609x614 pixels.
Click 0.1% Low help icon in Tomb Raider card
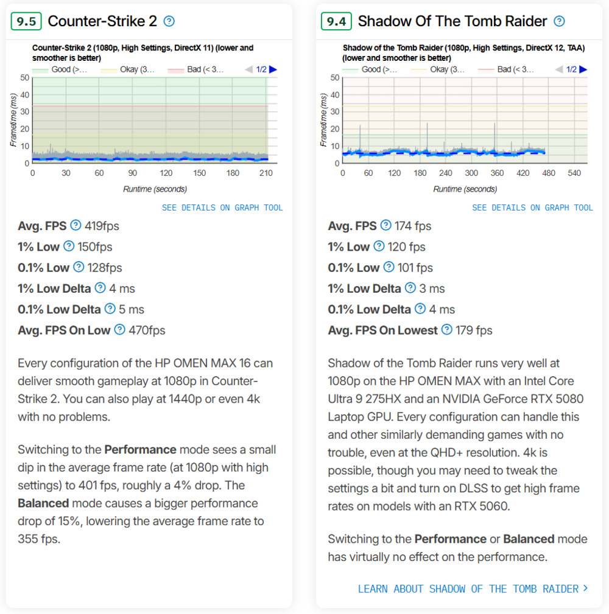pyautogui.click(x=389, y=267)
